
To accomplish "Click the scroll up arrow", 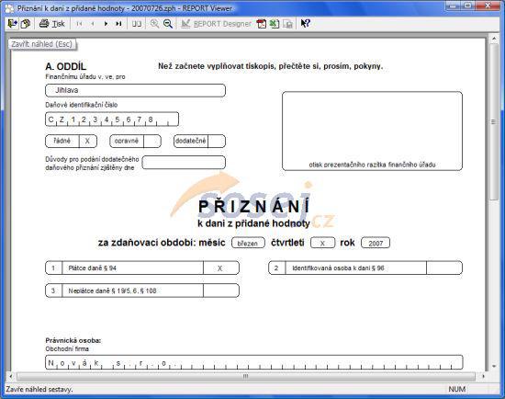I will [494, 39].
